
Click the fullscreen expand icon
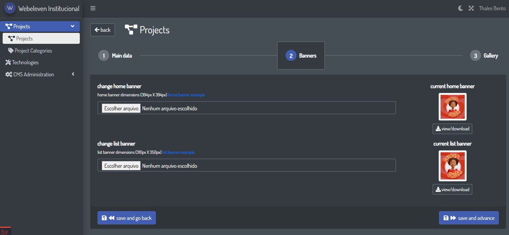(471, 8)
